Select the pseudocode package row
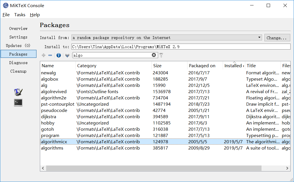 [165, 111]
